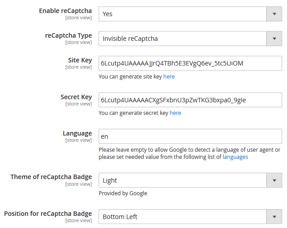
Task: Focus the Secret Key input field
Action: [x=190, y=100]
